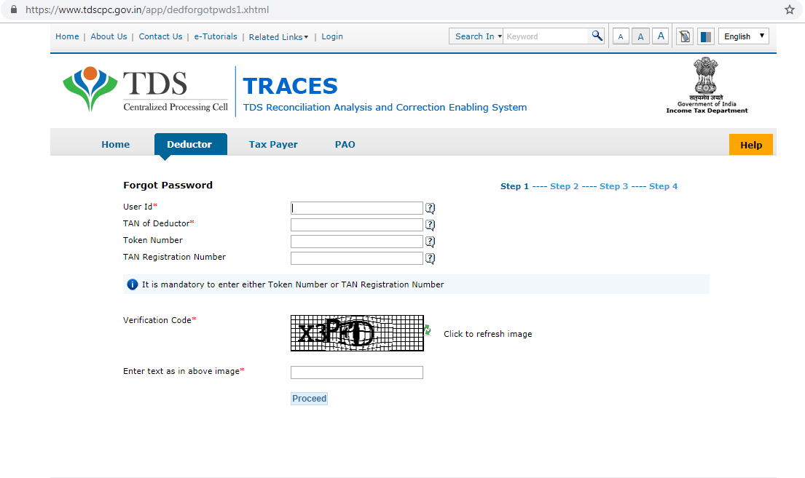Screen dimensions: 805x478
Task: Open the Login link
Action: point(332,36)
